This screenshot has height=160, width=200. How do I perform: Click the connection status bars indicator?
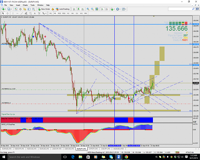coord(177,152)
